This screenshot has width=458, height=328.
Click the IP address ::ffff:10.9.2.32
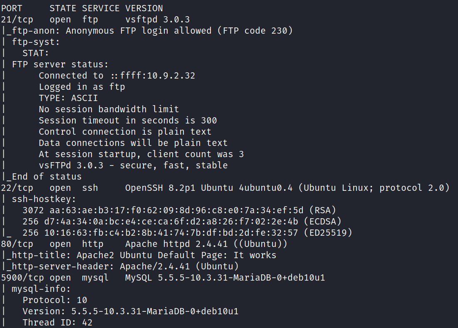tap(153, 75)
